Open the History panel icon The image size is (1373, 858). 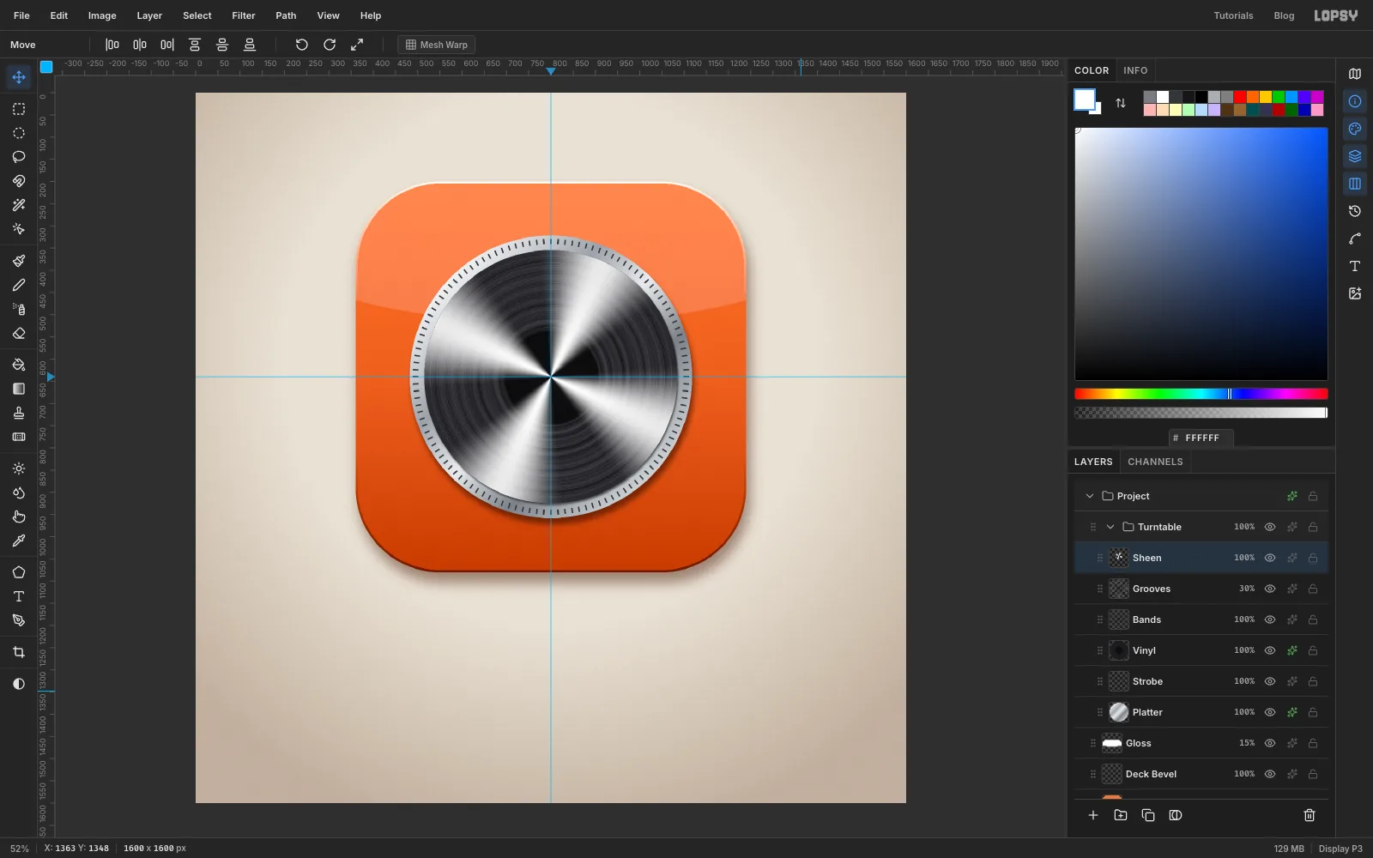click(x=1355, y=211)
